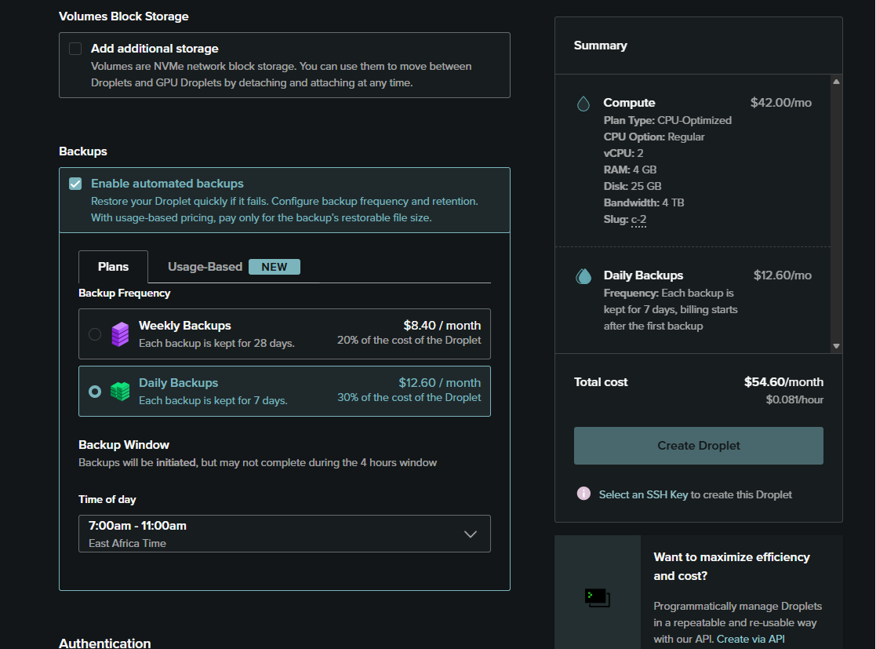The height and width of the screenshot is (649, 876).
Task: Click the Want to maximize efficiency heading
Action: (x=731, y=567)
